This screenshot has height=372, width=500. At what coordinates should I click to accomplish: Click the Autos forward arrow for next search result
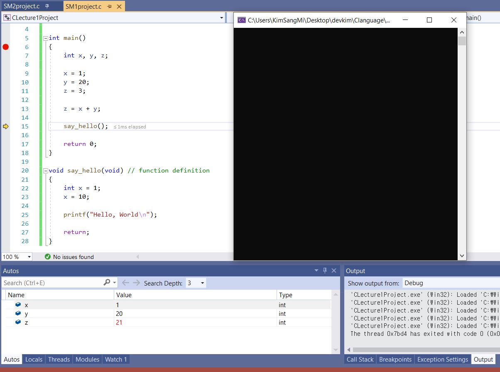click(136, 283)
